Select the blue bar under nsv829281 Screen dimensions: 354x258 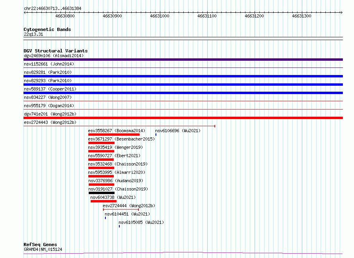point(183,76)
